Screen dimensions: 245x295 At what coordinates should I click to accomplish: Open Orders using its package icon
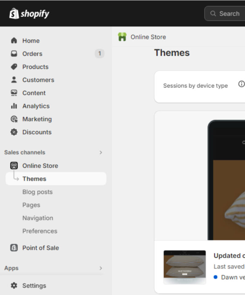tap(13, 54)
